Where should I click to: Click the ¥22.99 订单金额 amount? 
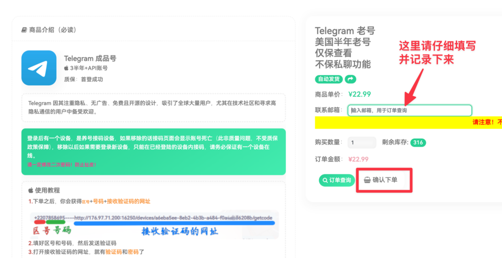tap(358, 159)
